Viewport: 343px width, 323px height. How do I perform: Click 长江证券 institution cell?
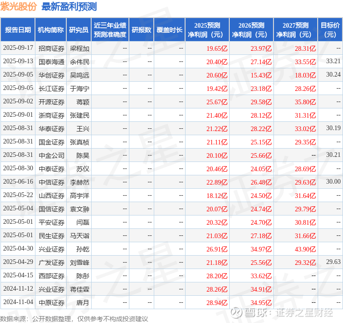pyautogui.click(x=52, y=89)
